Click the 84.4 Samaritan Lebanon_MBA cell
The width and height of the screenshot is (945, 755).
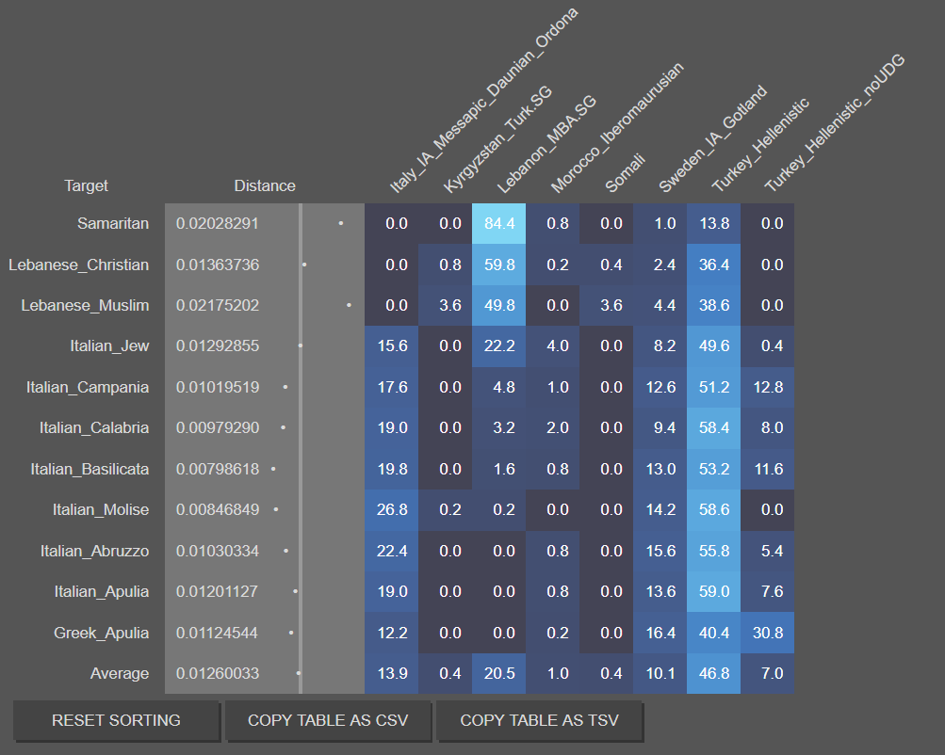(x=499, y=223)
